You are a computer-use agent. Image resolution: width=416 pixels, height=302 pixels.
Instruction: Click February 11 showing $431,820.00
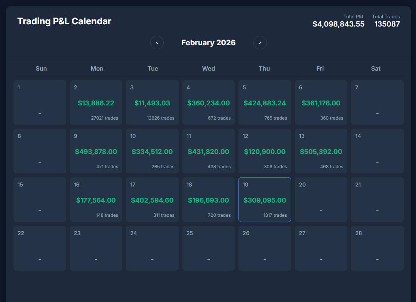pos(209,151)
